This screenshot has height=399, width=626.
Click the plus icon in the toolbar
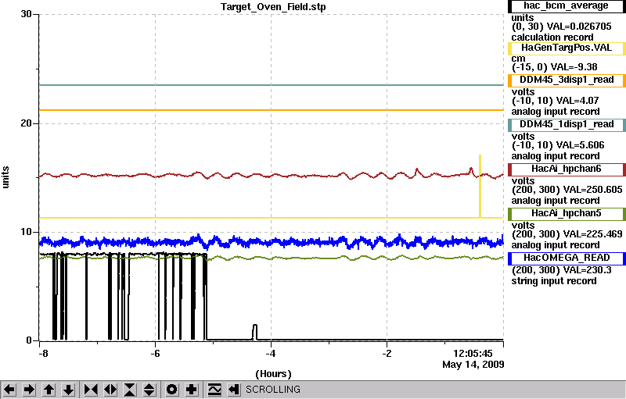191,389
